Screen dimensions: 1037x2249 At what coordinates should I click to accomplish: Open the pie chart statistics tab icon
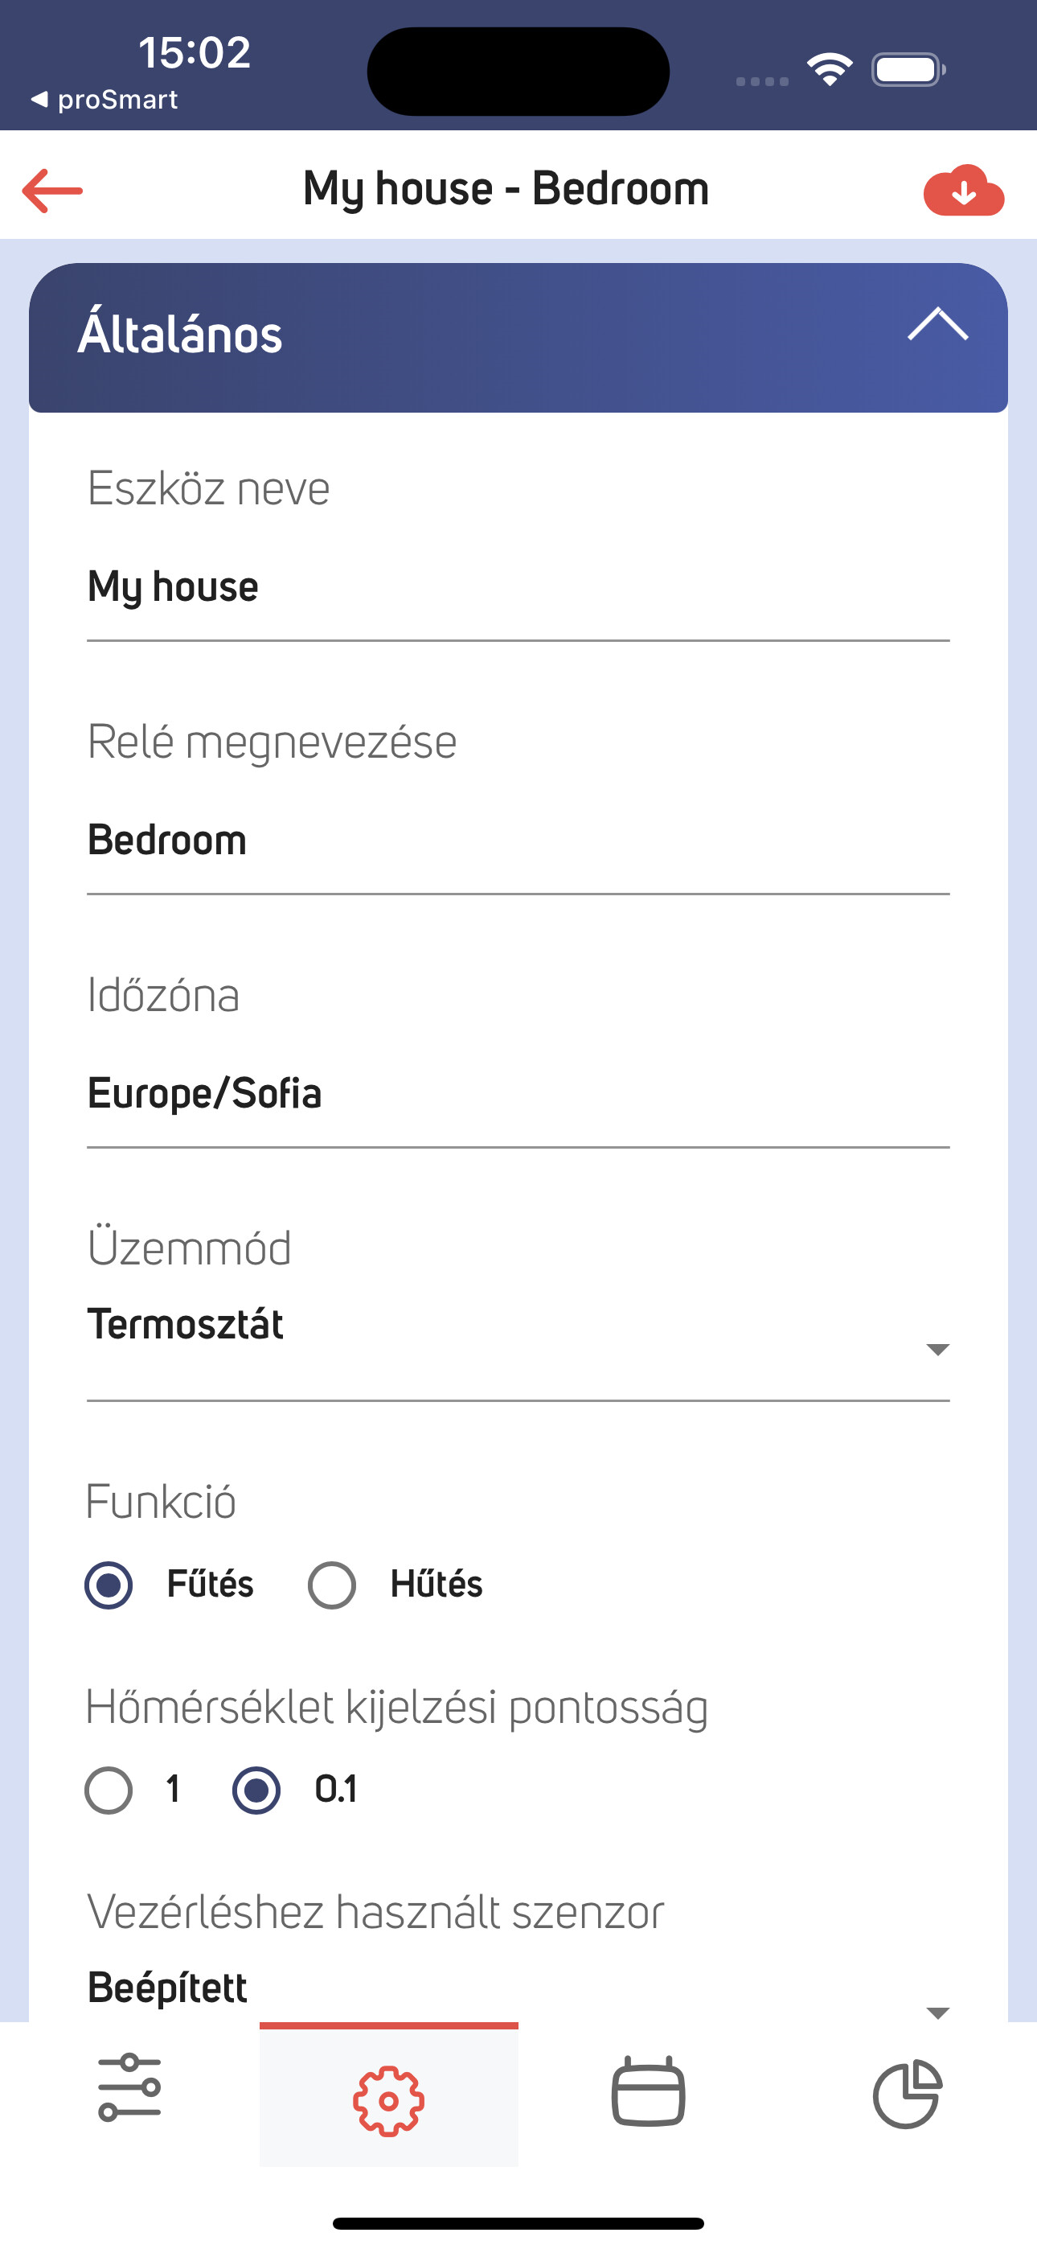tap(907, 2094)
